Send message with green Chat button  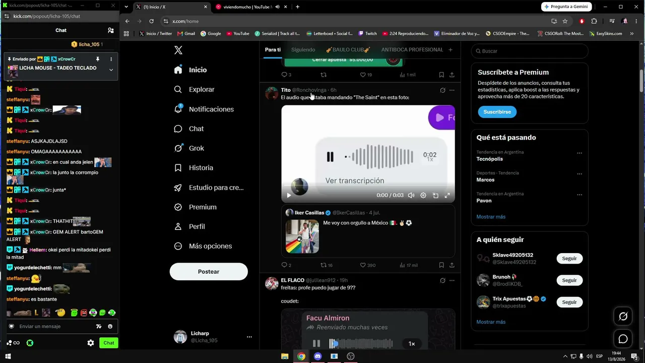pos(109,343)
